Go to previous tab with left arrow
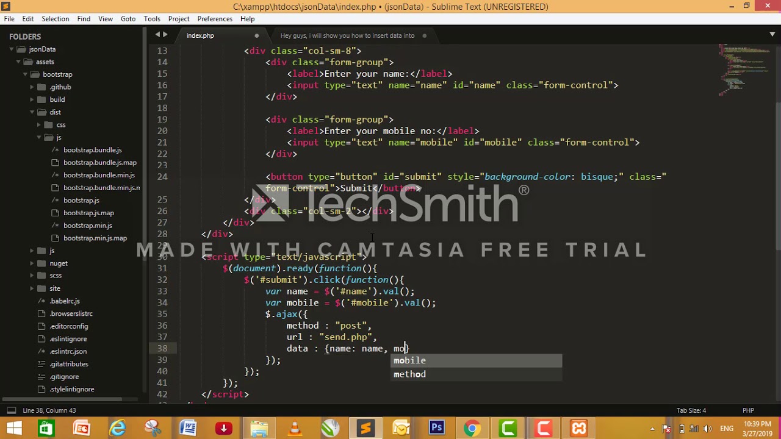 [x=157, y=35]
